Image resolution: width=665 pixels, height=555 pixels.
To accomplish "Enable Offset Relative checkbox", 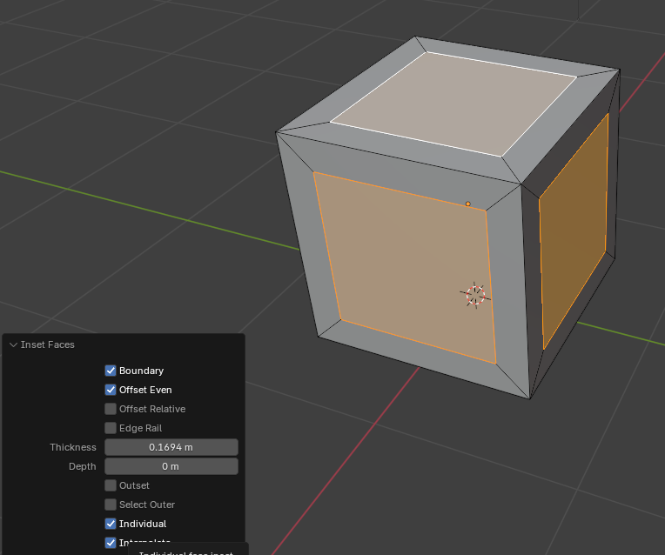I will [x=111, y=409].
